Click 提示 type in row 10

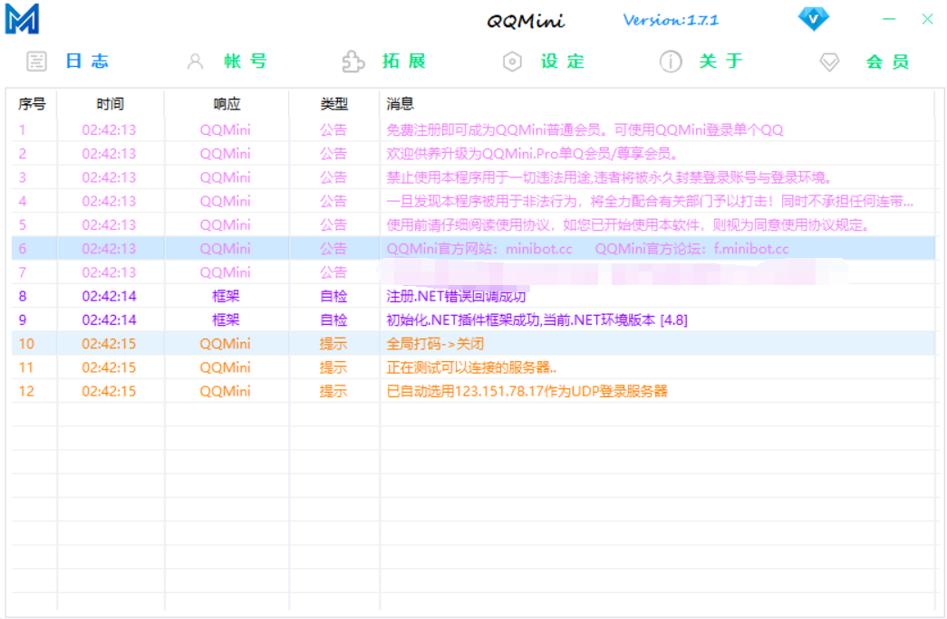(x=333, y=344)
